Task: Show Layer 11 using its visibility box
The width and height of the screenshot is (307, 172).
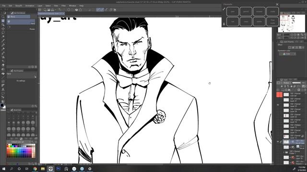Action: (x=278, y=131)
